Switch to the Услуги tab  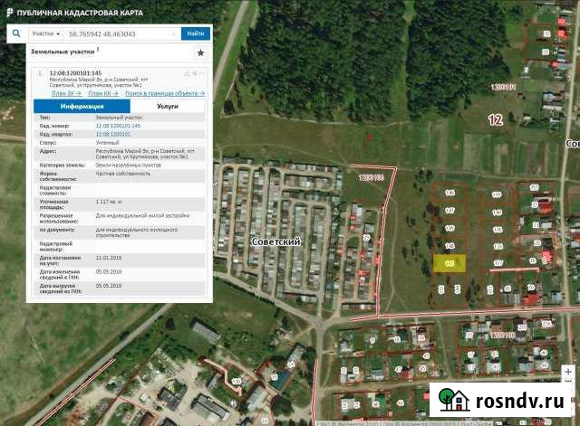[x=167, y=106]
